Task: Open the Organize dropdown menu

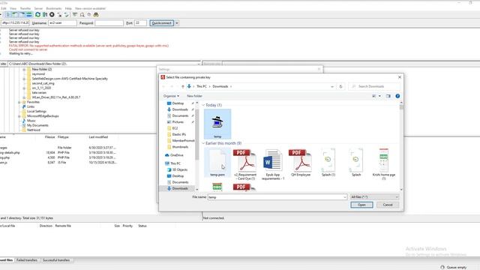Action: click(x=171, y=96)
